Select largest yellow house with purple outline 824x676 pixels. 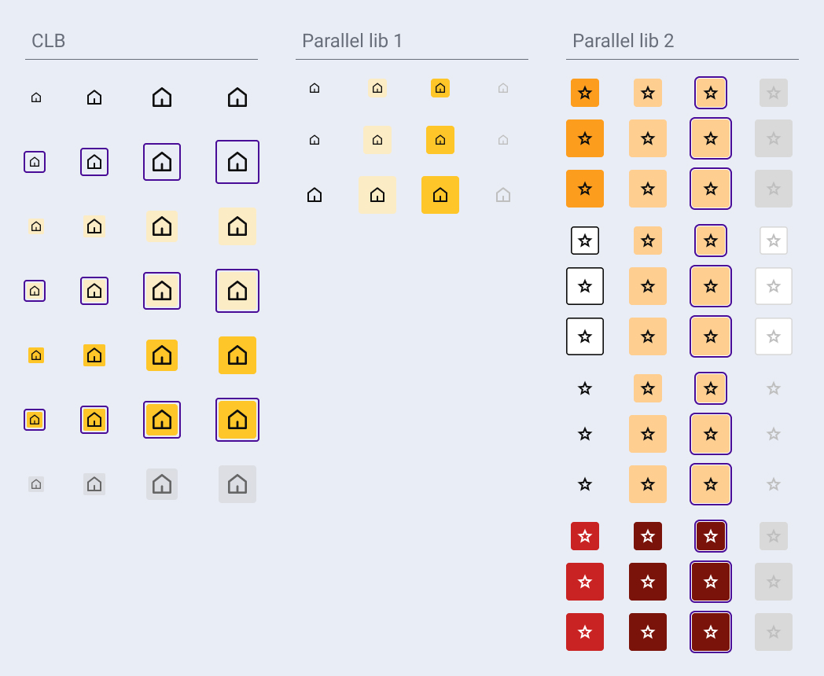point(237,420)
